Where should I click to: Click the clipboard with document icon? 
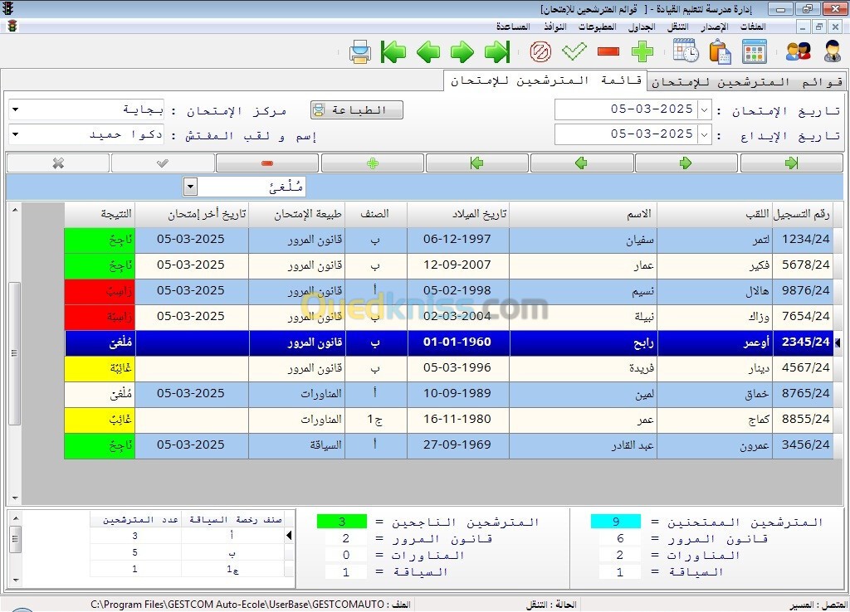click(720, 52)
